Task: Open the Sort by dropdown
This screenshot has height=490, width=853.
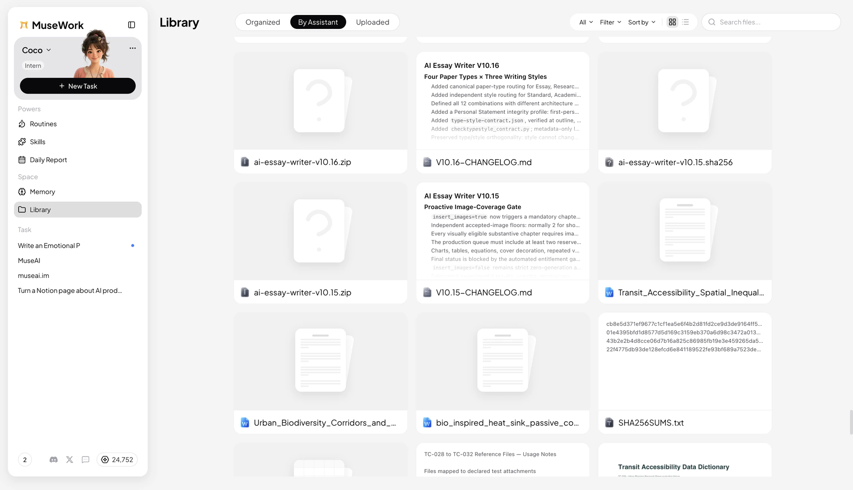Action: click(x=642, y=22)
